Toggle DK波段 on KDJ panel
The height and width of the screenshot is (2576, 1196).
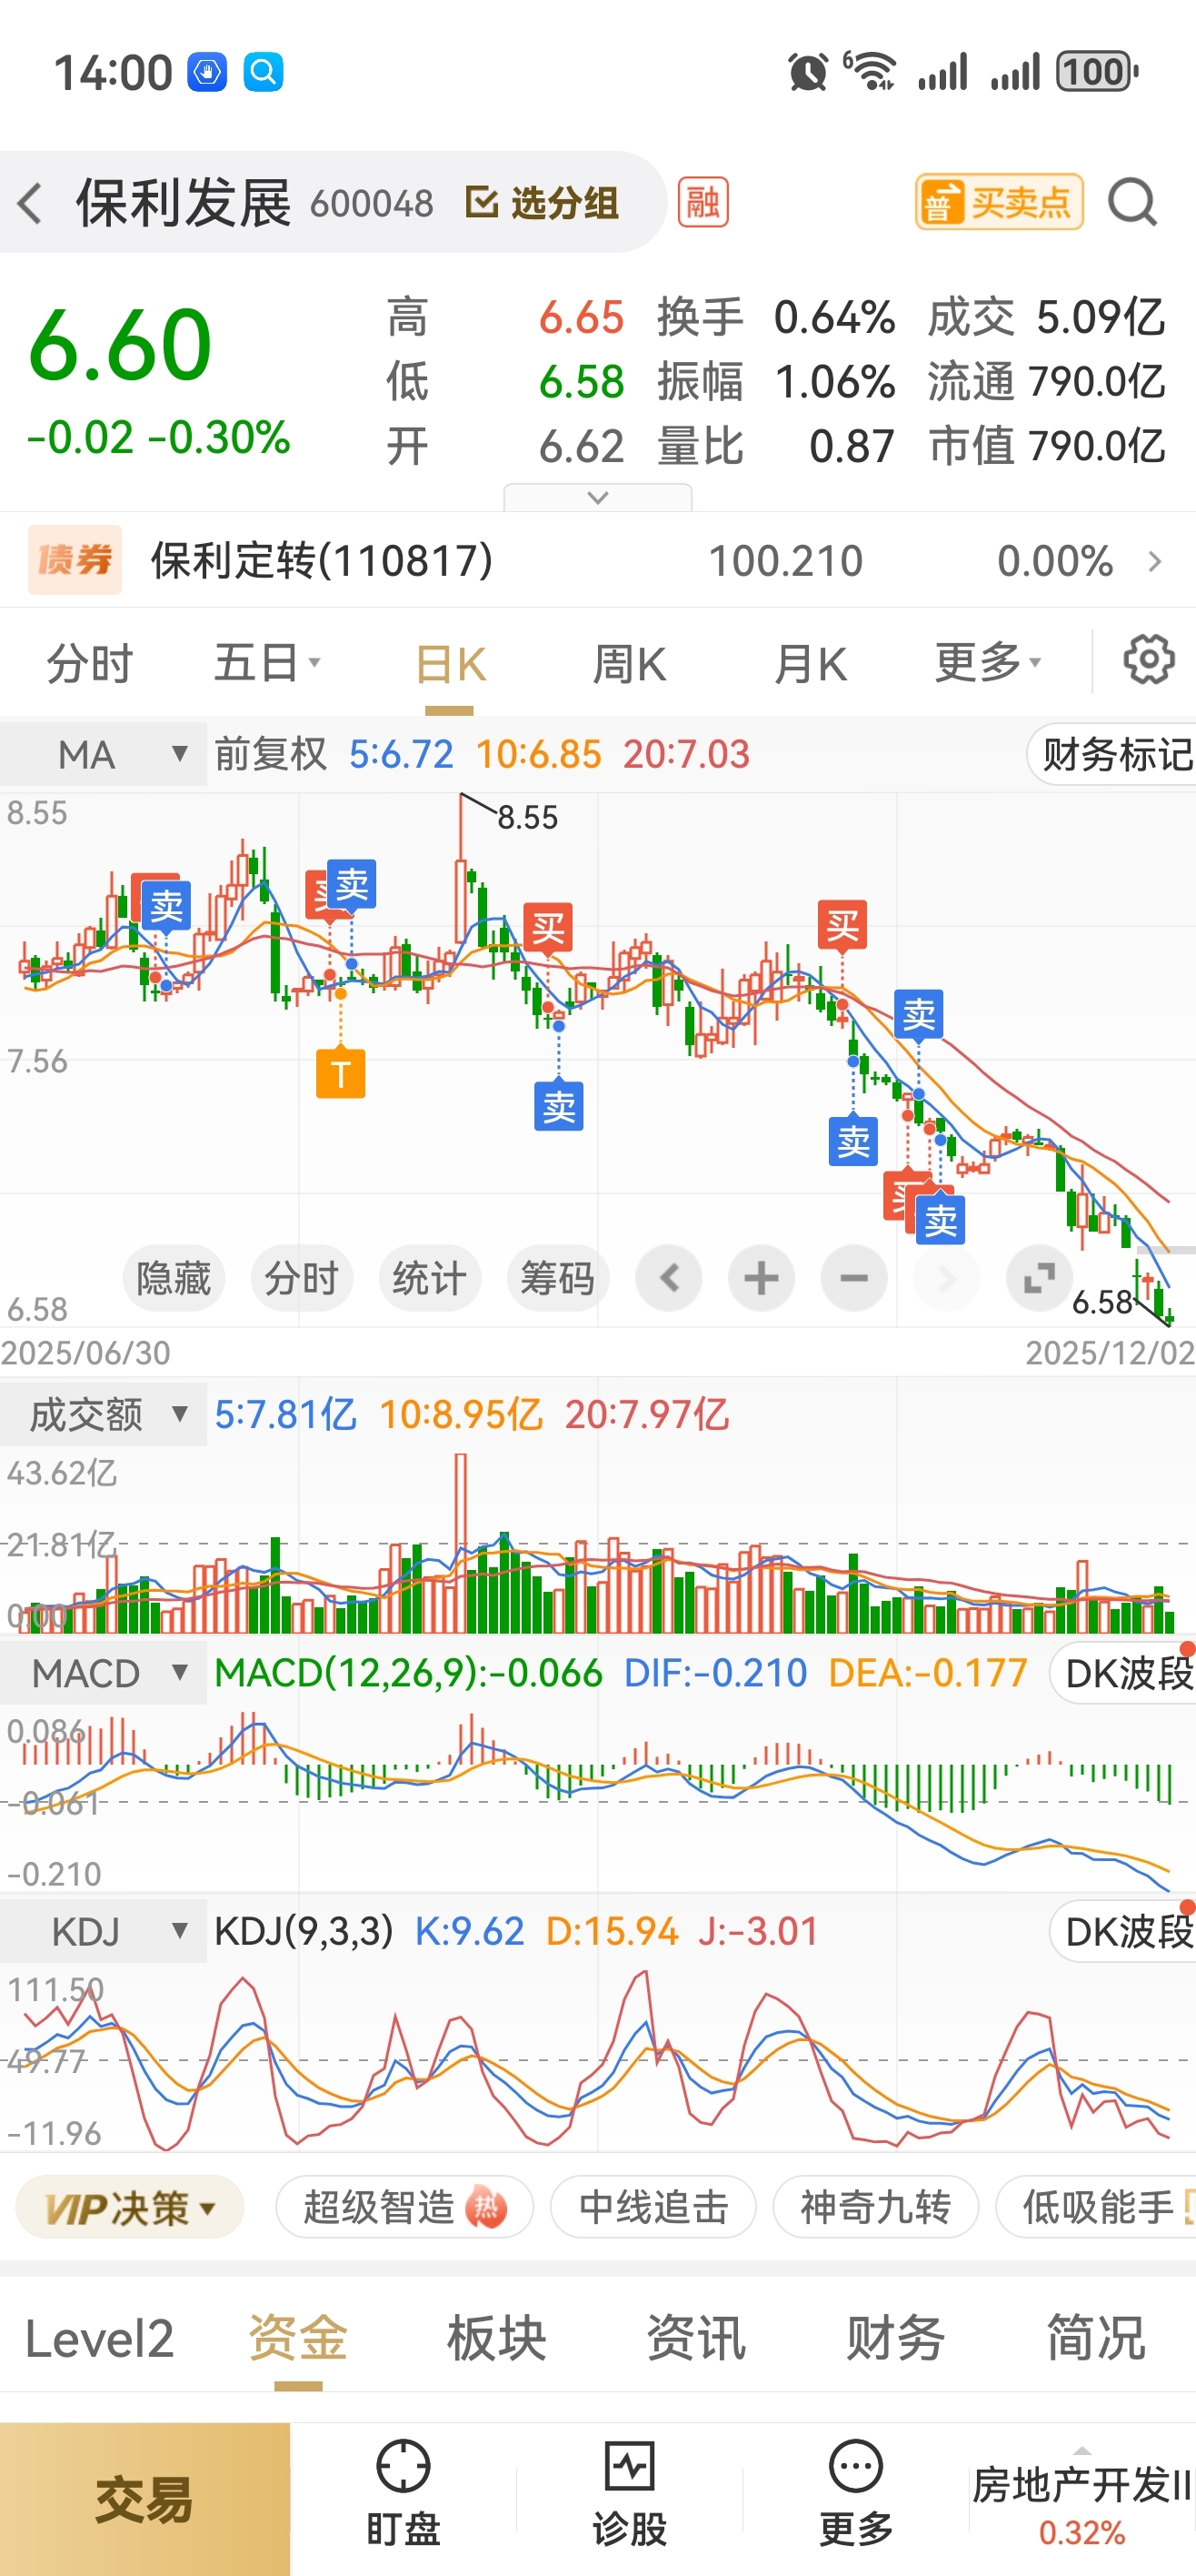click(x=1123, y=1931)
